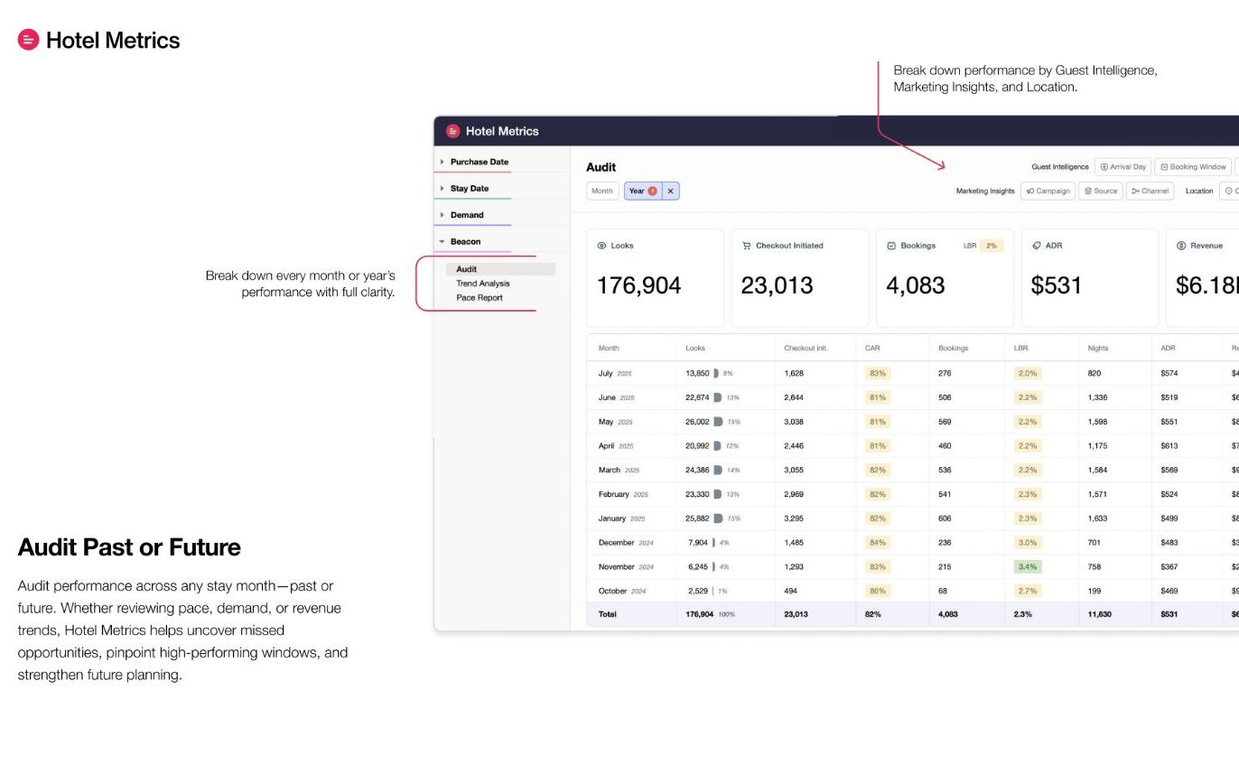Click the Bookings card icon

pos(891,246)
